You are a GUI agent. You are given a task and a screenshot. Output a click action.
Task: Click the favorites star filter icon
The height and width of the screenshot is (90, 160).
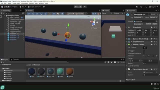click(x=118, y=62)
